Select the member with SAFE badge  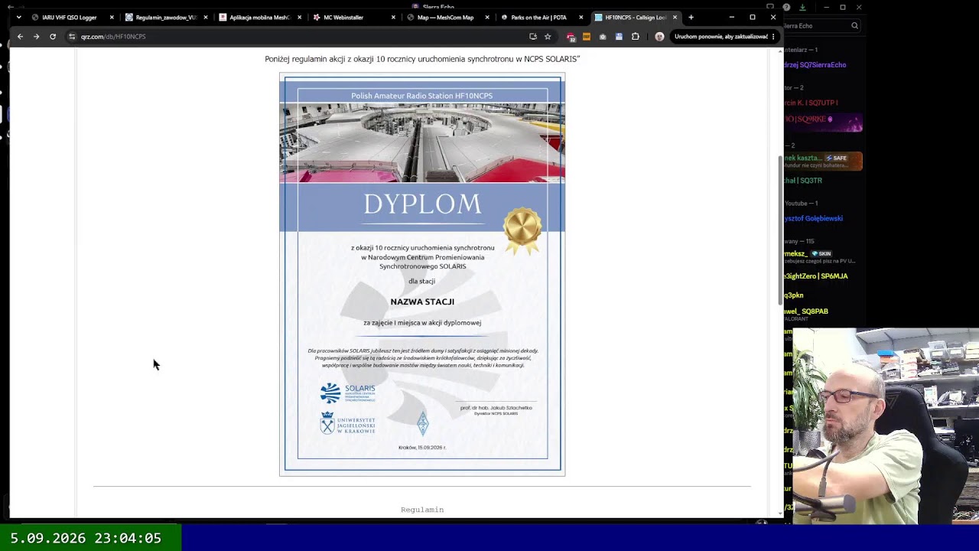[823, 161]
